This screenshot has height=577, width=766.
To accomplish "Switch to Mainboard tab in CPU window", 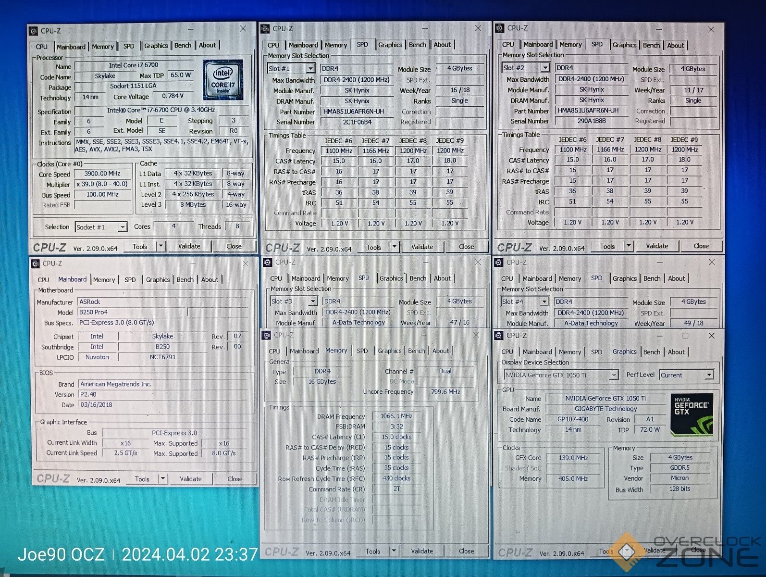I will (71, 47).
